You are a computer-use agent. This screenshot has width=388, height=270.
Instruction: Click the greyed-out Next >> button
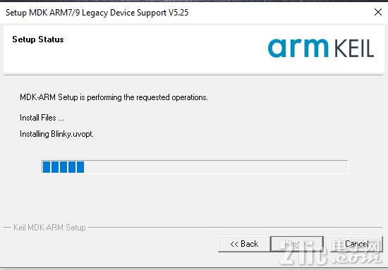(x=297, y=244)
